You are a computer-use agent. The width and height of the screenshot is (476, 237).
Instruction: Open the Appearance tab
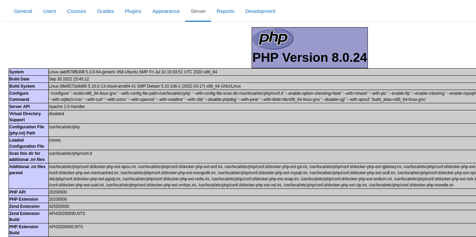click(x=166, y=11)
